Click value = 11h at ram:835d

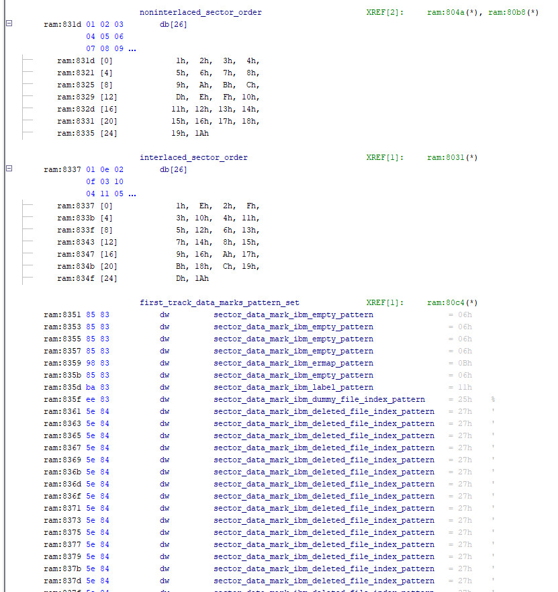(460, 387)
